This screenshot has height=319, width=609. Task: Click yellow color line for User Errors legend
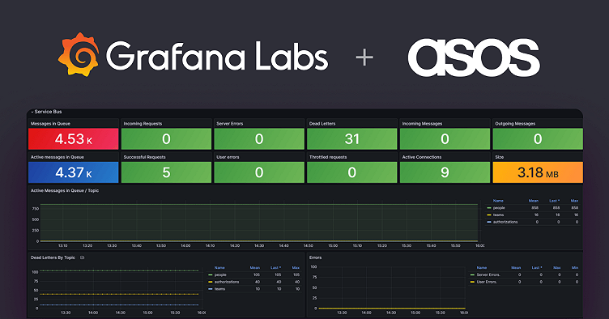(x=472, y=282)
